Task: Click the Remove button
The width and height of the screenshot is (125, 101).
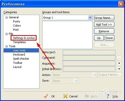Action: [104, 31]
